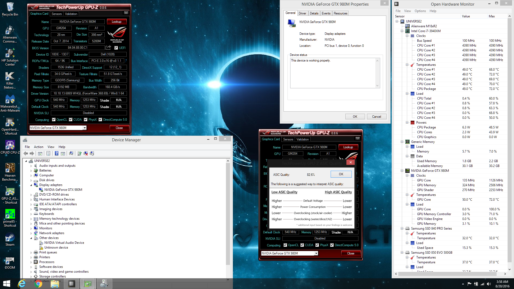Click inside the Device status text box

pos(335,73)
